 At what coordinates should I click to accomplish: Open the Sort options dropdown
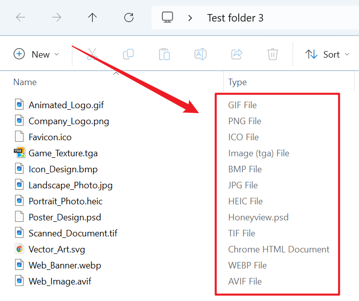(327, 54)
